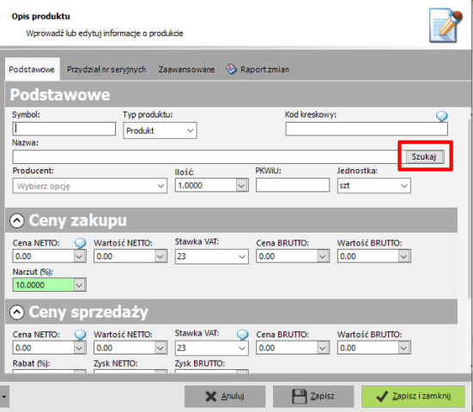Viewport: 473px width, 412px height.
Task: Click help bubble next to sales Stawka VAT
Action: (242, 335)
